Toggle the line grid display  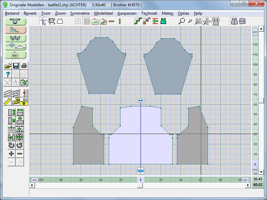86,21
